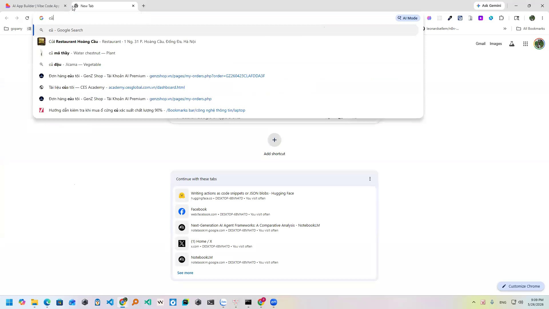Viewport: 549px width, 309px height.
Task: Open the blue hexagon extension icon
Action: [x=491, y=18]
